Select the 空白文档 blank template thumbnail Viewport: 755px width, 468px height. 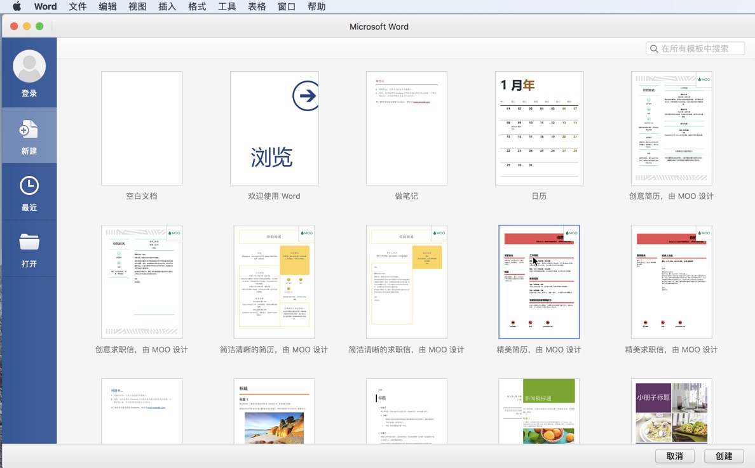tap(142, 128)
